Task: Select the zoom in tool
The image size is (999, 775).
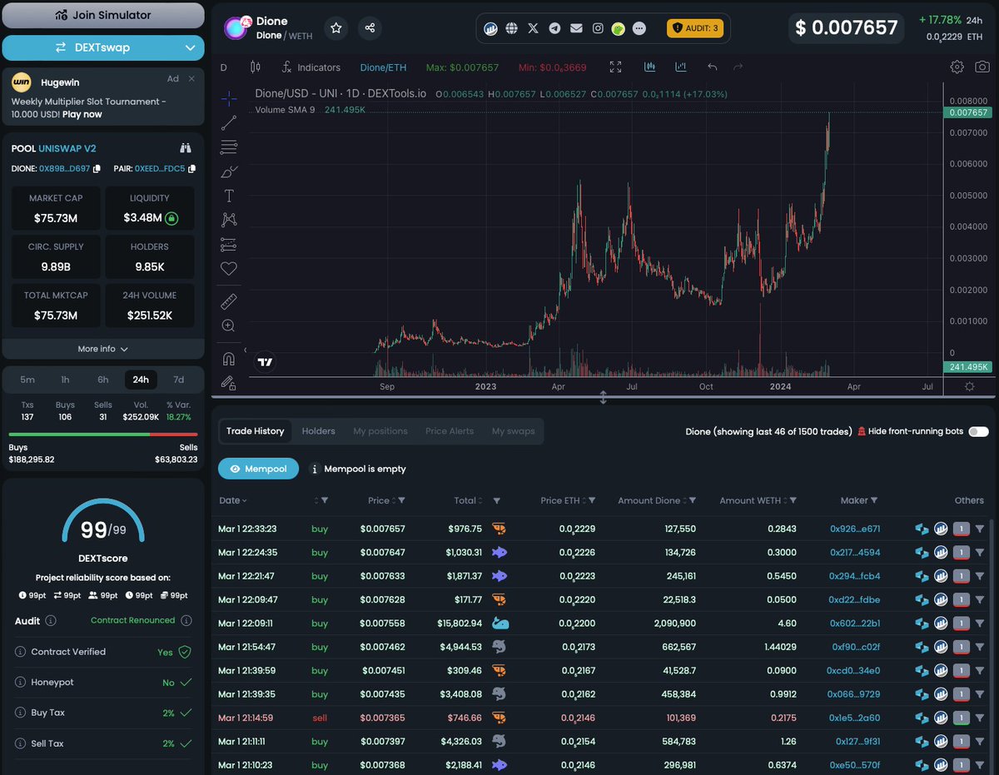Action: tap(229, 326)
